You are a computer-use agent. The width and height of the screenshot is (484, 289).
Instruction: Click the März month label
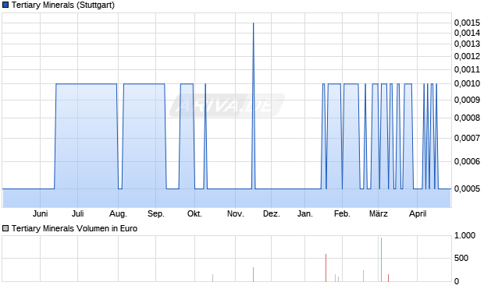point(379,213)
